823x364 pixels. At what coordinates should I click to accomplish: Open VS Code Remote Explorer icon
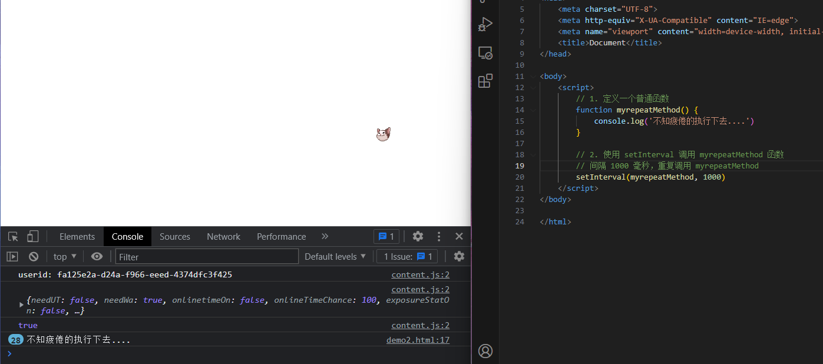485,53
